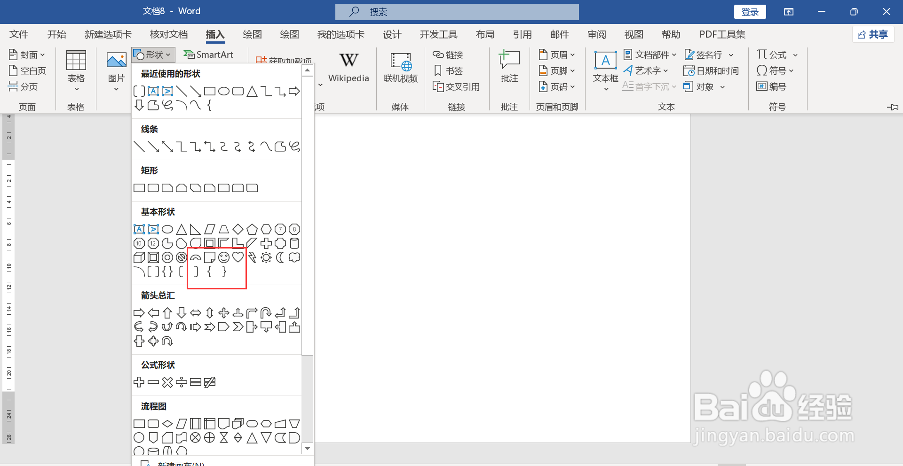Select the right arrow in block arrows
The image size is (903, 466).
pyautogui.click(x=139, y=313)
